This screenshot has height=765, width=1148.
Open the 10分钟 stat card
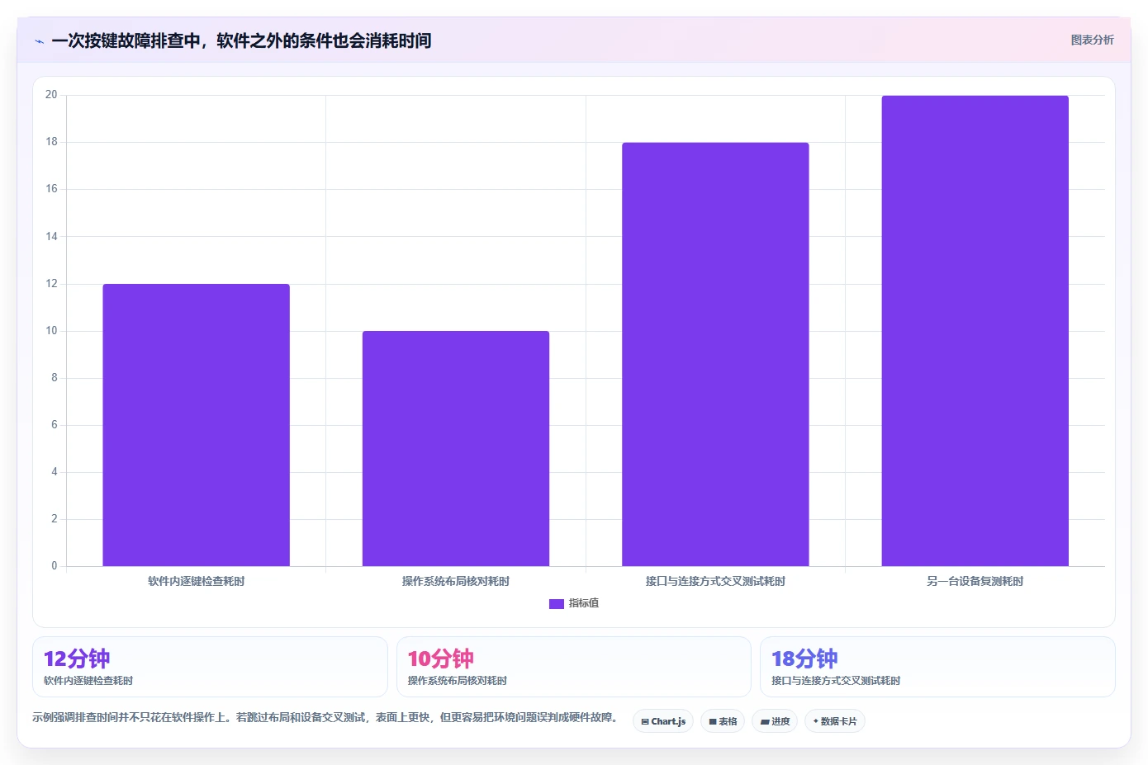tap(574, 667)
